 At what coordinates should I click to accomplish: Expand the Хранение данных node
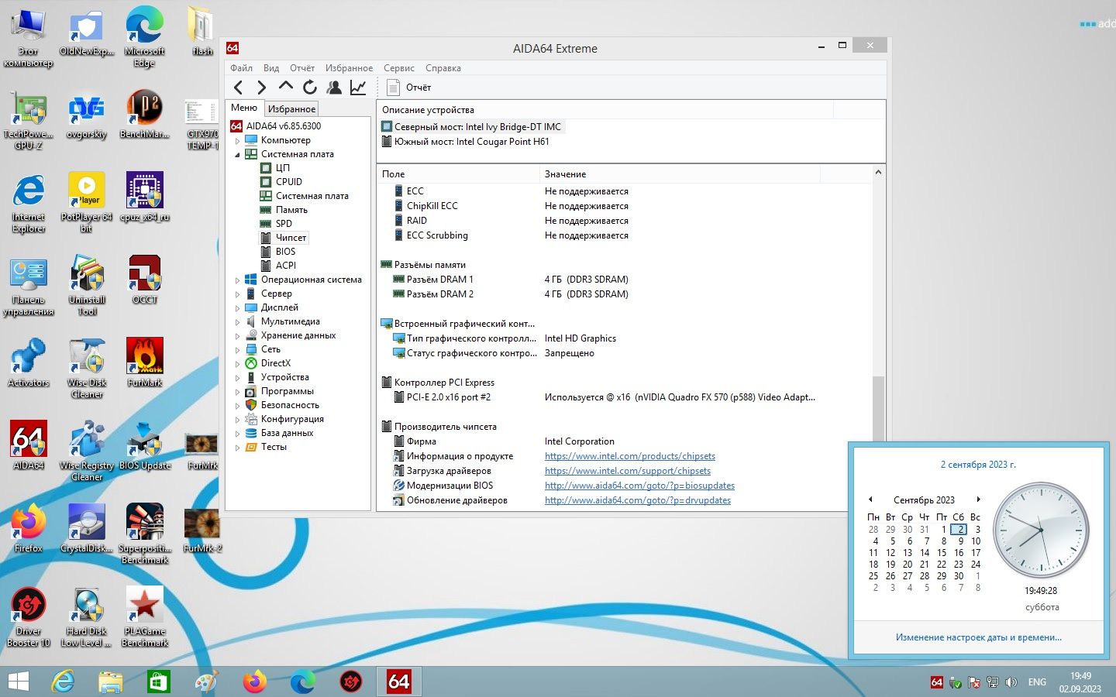(238, 335)
